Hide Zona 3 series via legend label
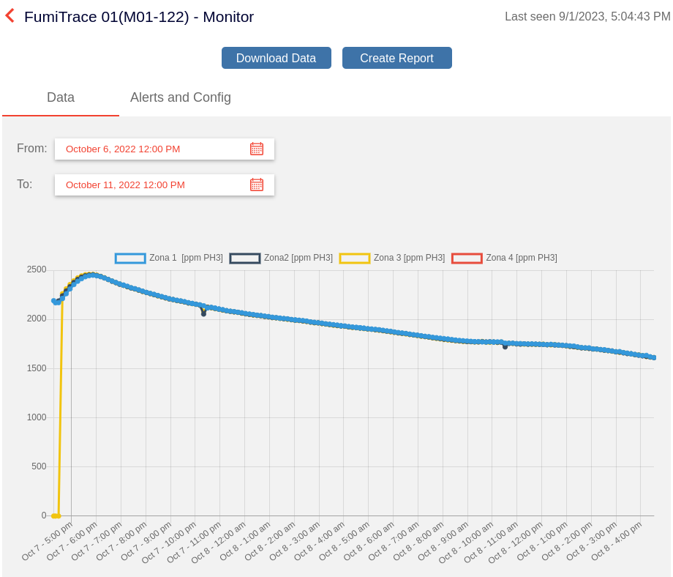Viewport: 673px width, 577px height. click(x=409, y=258)
